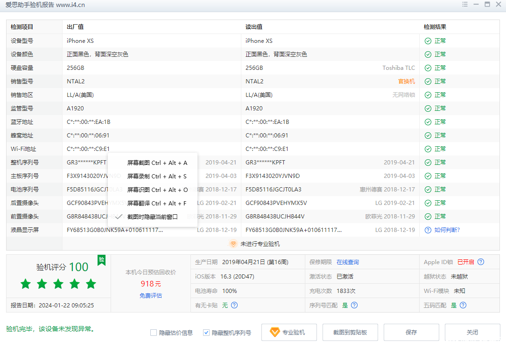The height and width of the screenshot is (347, 506).
Task: Click the 专业验机 button
Action: pos(289,332)
